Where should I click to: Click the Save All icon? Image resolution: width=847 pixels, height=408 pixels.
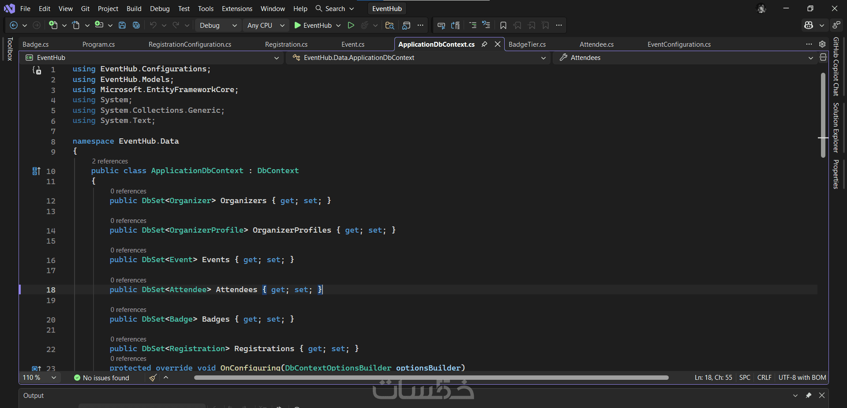[136, 26]
